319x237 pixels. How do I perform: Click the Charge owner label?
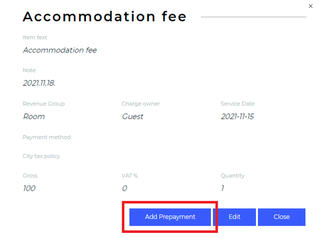[x=141, y=103]
